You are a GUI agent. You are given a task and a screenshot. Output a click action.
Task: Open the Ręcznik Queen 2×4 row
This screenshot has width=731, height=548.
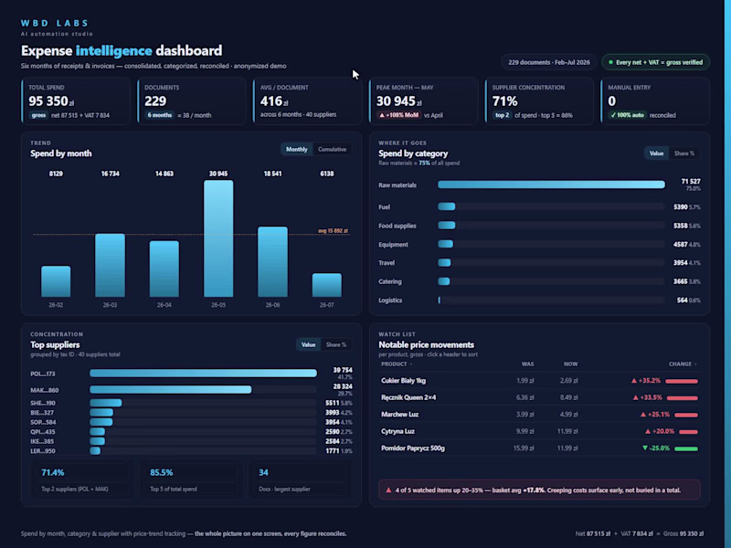tap(539, 397)
